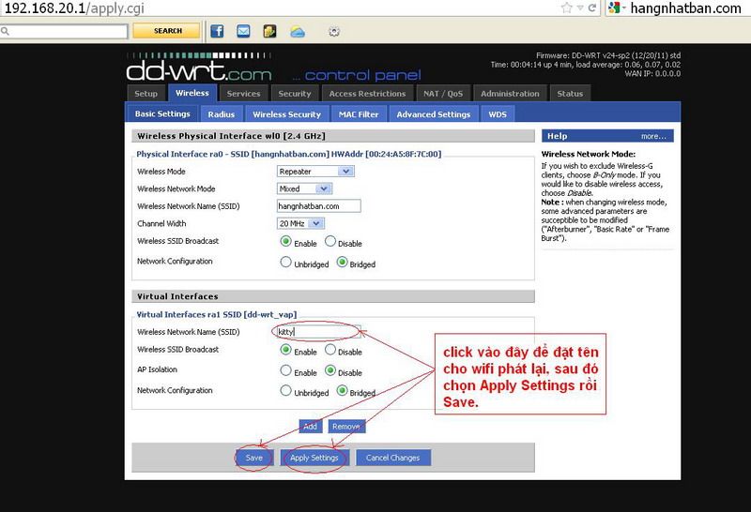The width and height of the screenshot is (751, 512).
Task: Open the NAT / QoS tab
Action: [x=443, y=94]
